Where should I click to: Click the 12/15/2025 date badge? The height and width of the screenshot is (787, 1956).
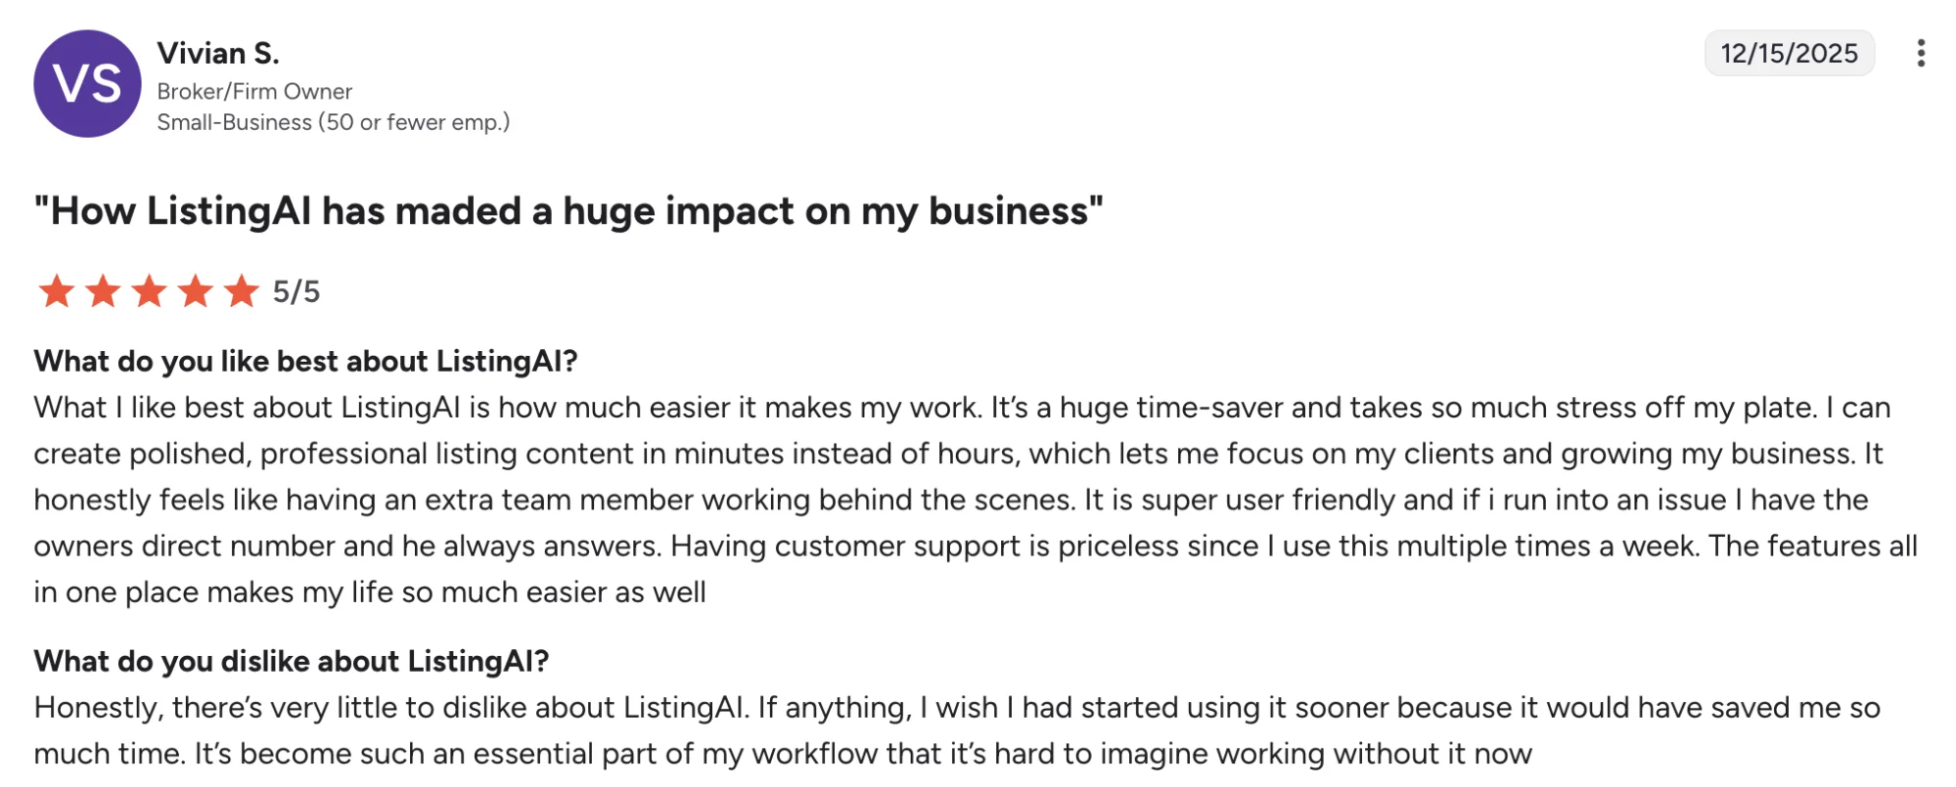[x=1791, y=55]
